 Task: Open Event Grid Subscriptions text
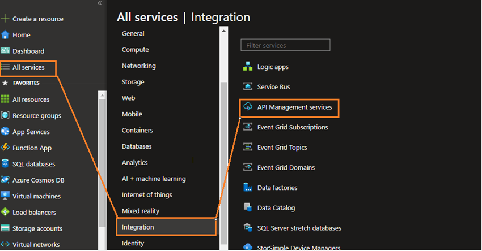[x=293, y=127]
